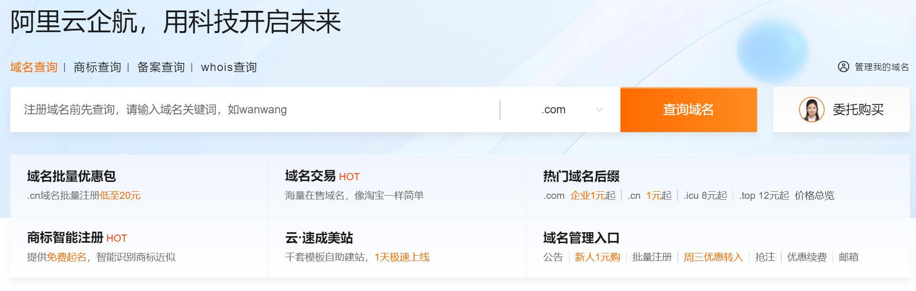Click the 价格总览 link
Viewport: 916px width, 291px height.
(814, 196)
